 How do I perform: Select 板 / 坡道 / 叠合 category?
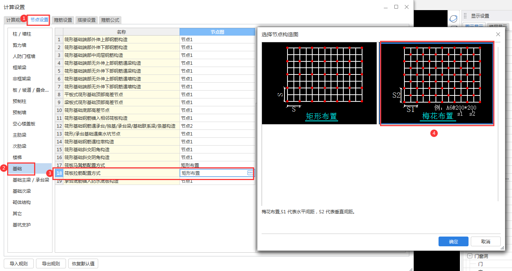tap(30, 90)
